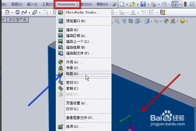Screen dimensions: 196x131
Task: Click the Edit Appearance color ball icon
Action: point(166,21)
